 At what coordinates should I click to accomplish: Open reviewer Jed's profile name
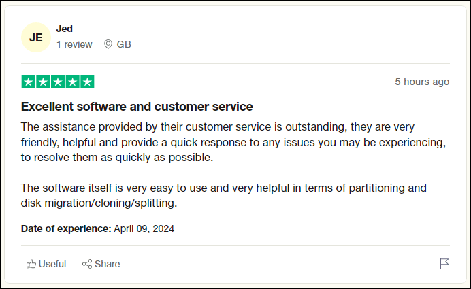65,29
